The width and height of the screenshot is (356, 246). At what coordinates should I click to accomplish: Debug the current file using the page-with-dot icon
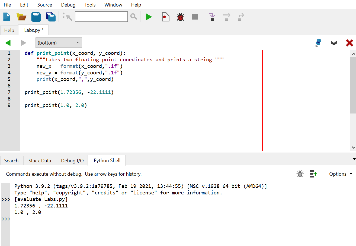(x=165, y=17)
